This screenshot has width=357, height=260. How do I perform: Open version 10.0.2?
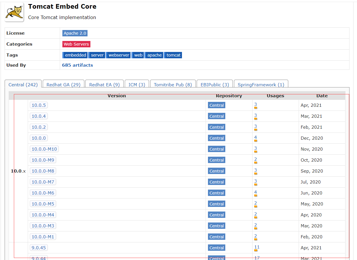[39, 127]
